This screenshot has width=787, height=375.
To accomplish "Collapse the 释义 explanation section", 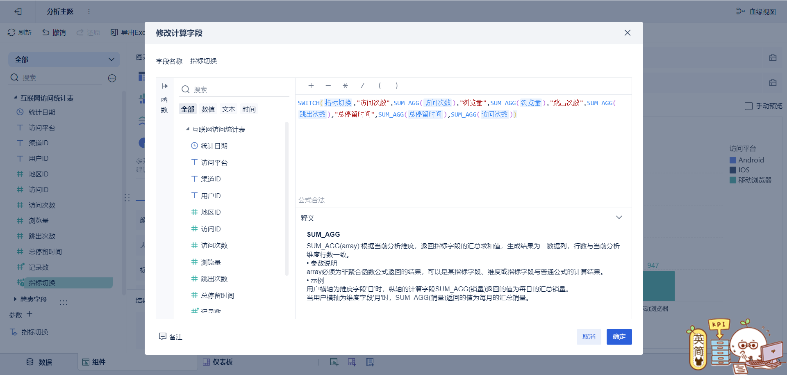I will (619, 217).
